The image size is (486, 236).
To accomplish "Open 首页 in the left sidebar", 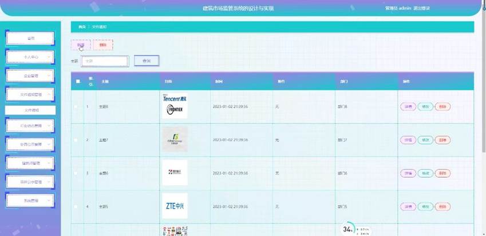I will (x=30, y=38).
